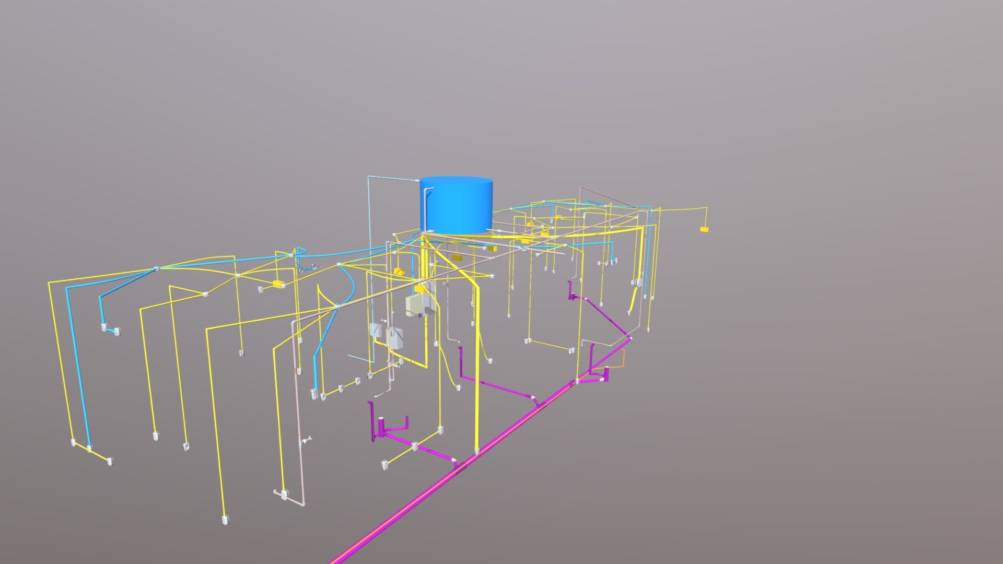Select the outlet at the base of the thick yellow riser
This screenshot has height=564, width=1003.
476,451
